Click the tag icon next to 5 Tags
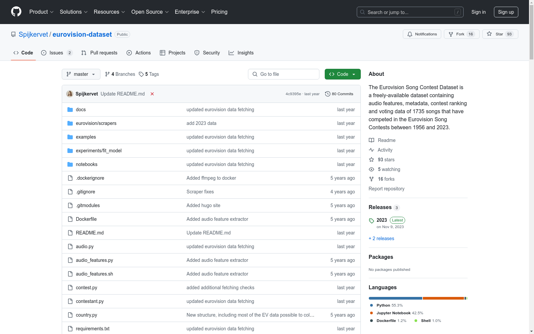 point(141,74)
